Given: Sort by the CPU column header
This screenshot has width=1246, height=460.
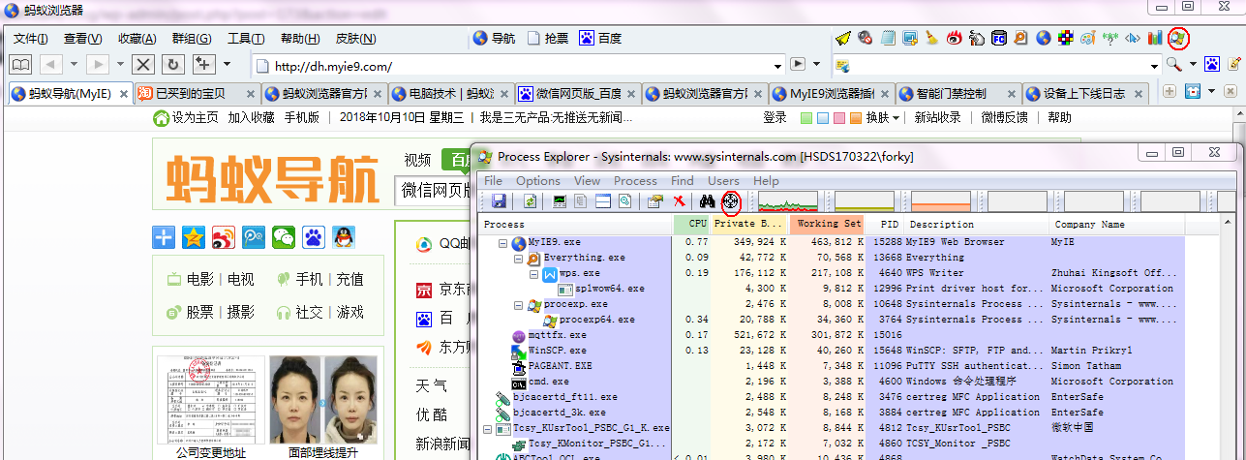Looking at the screenshot, I should (692, 224).
